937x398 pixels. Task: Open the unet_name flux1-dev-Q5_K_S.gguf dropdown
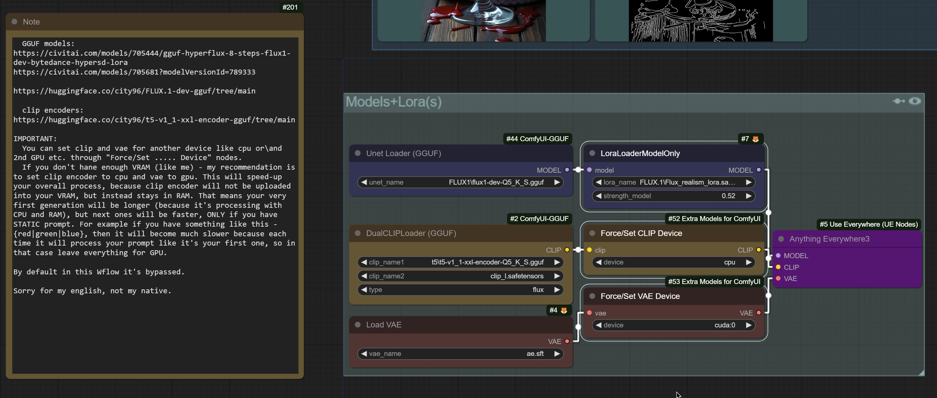pos(461,182)
